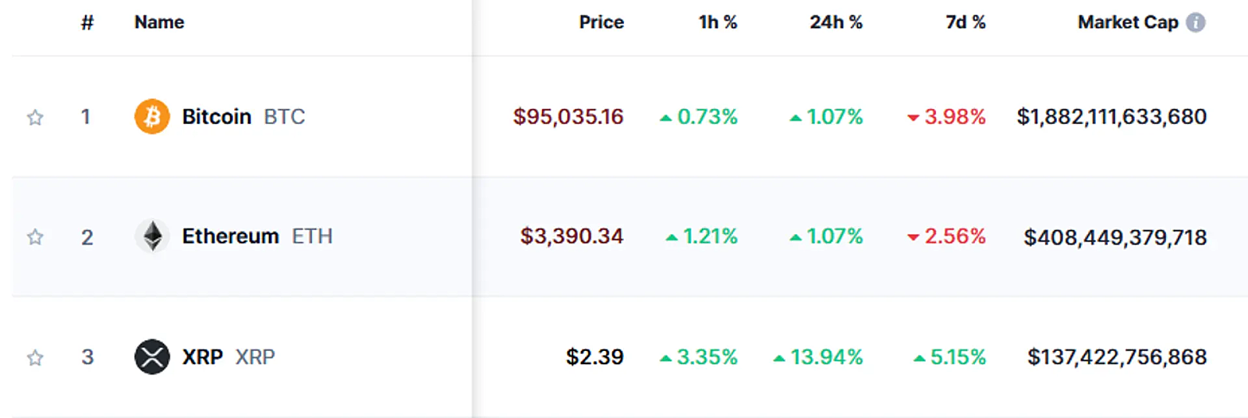Open the Bitcoin coin page link
This screenshot has height=418, width=1248.
point(243,117)
